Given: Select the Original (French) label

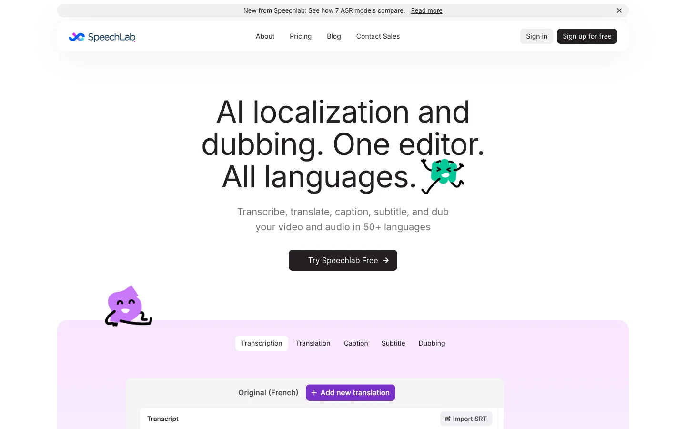Looking at the screenshot, I should pyautogui.click(x=268, y=393).
